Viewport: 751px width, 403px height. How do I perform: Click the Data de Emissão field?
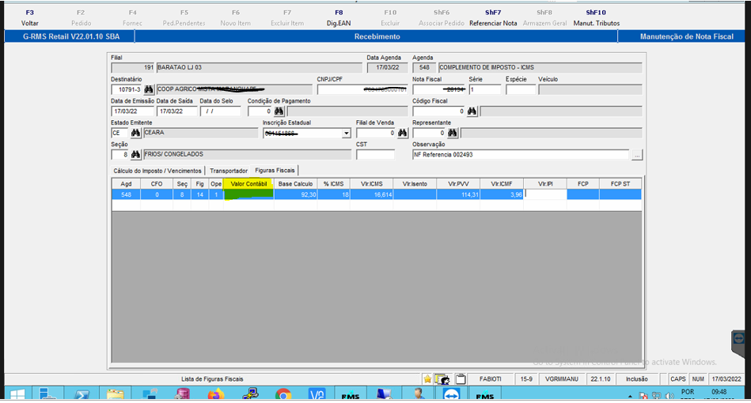pos(132,111)
